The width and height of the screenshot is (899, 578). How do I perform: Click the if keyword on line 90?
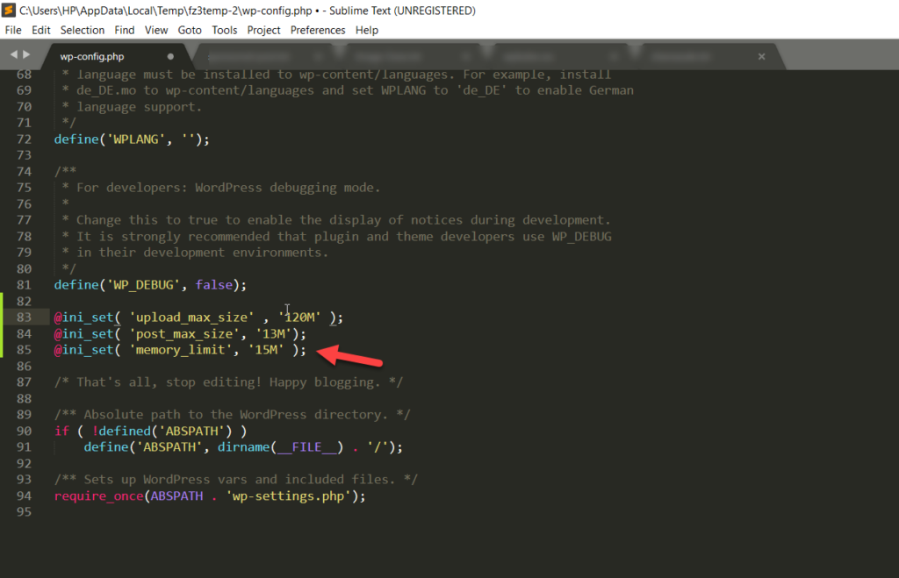coord(62,432)
